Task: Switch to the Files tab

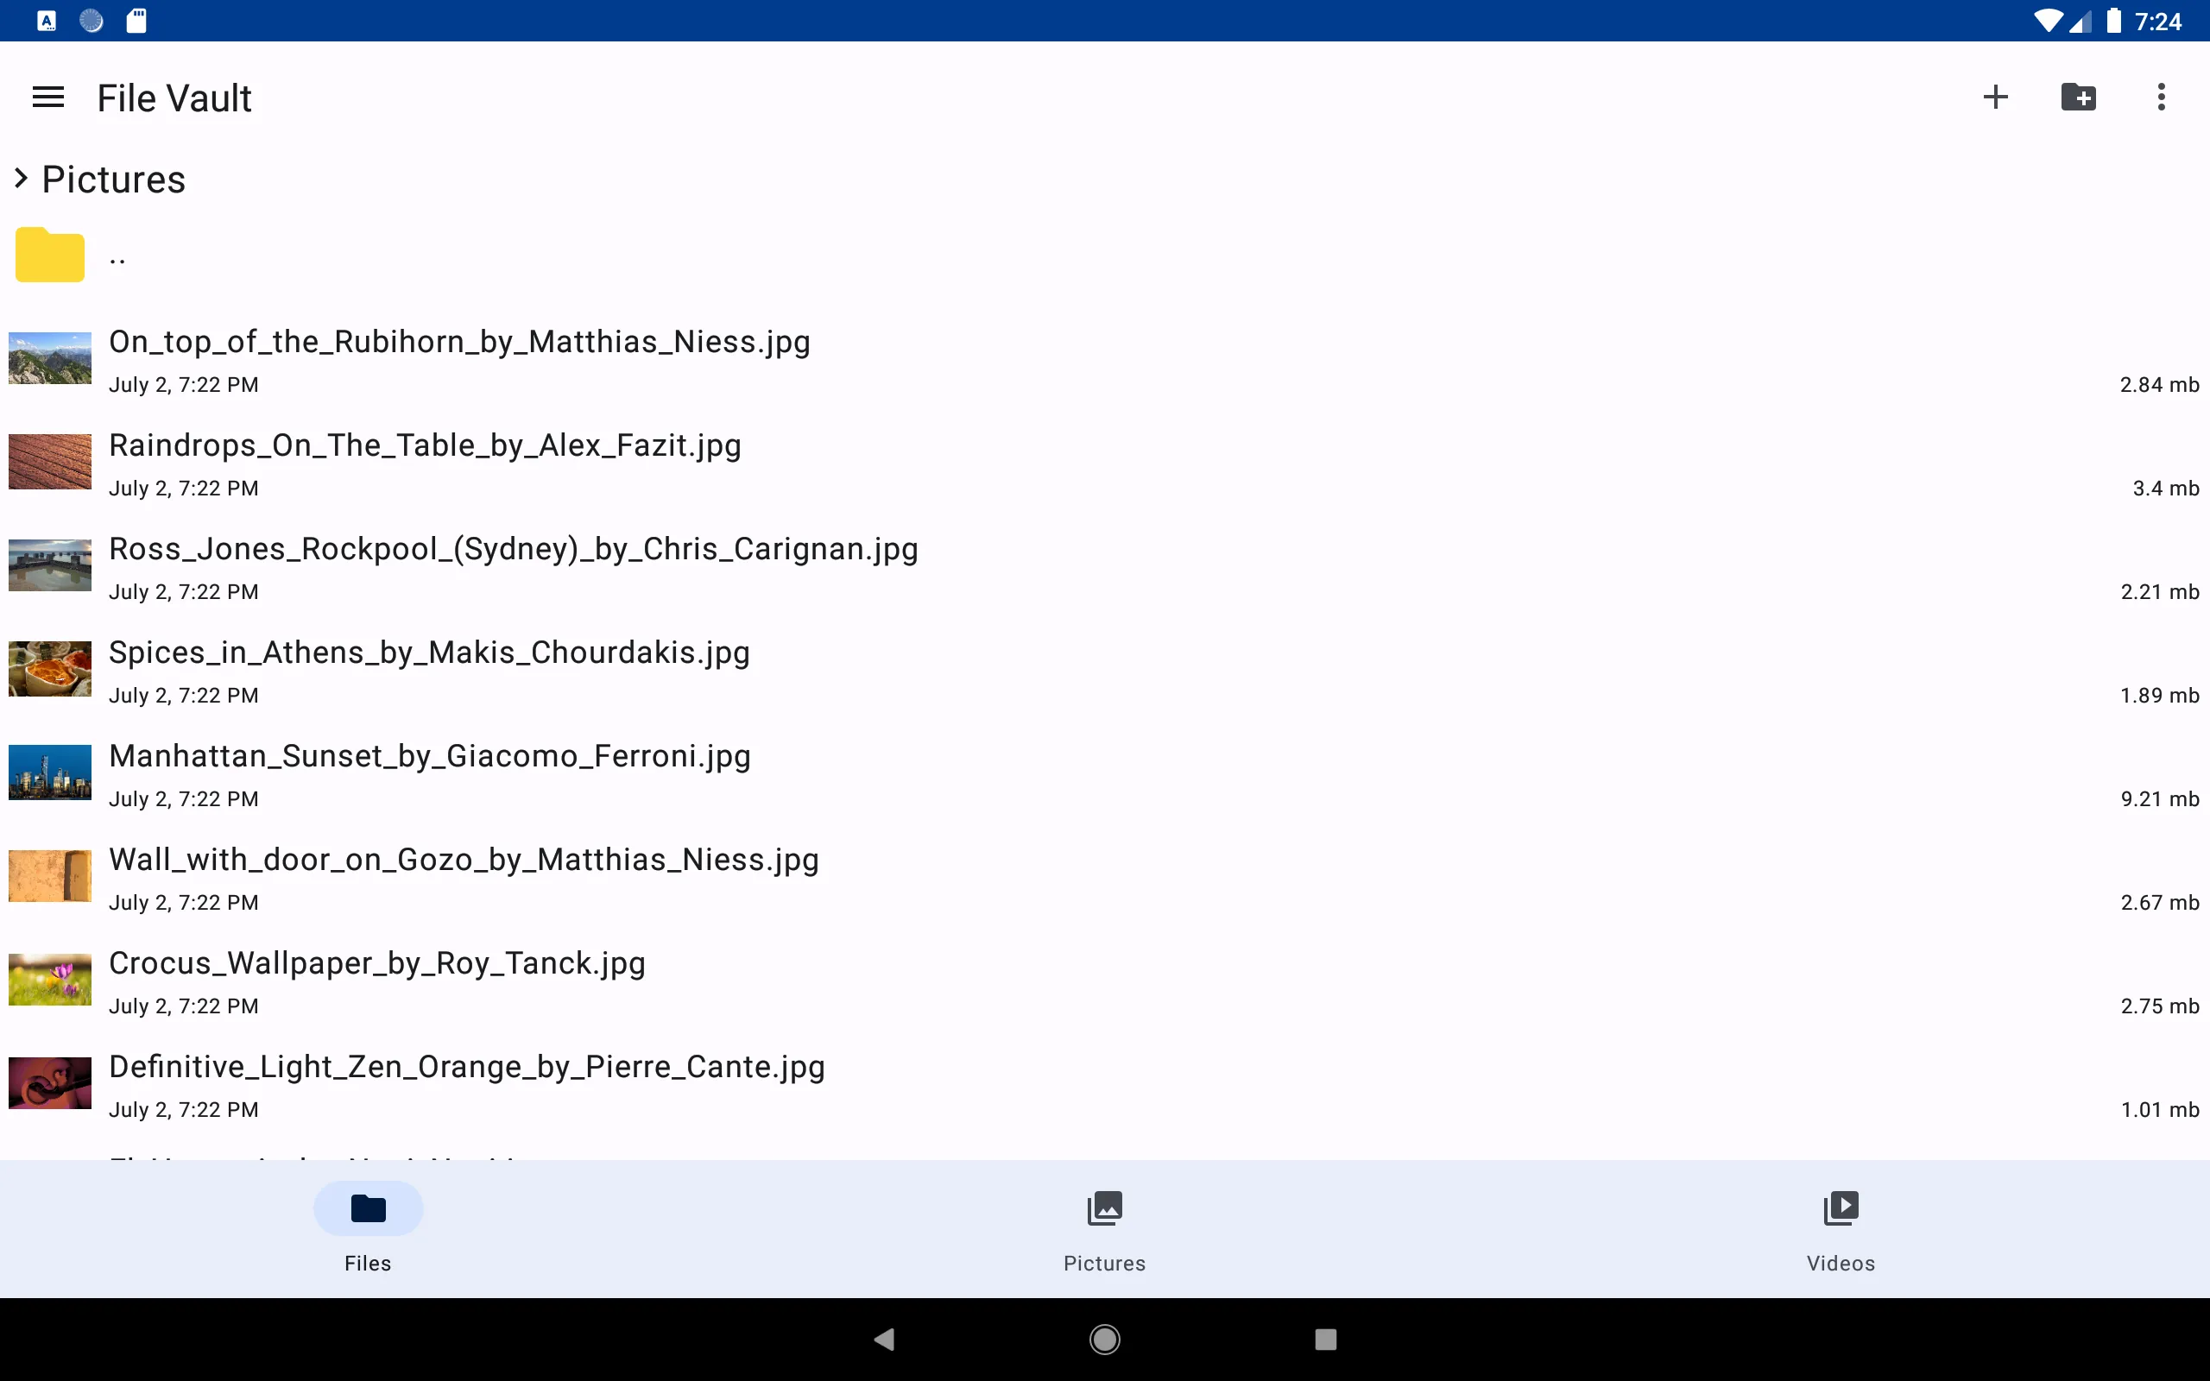Action: pyautogui.click(x=368, y=1228)
